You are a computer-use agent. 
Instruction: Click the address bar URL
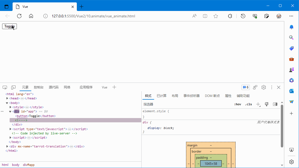coord(93,16)
